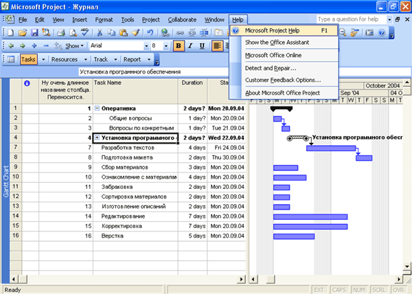Open the Show outline level dropdown
The width and height of the screenshot is (412, 294).
point(75,46)
